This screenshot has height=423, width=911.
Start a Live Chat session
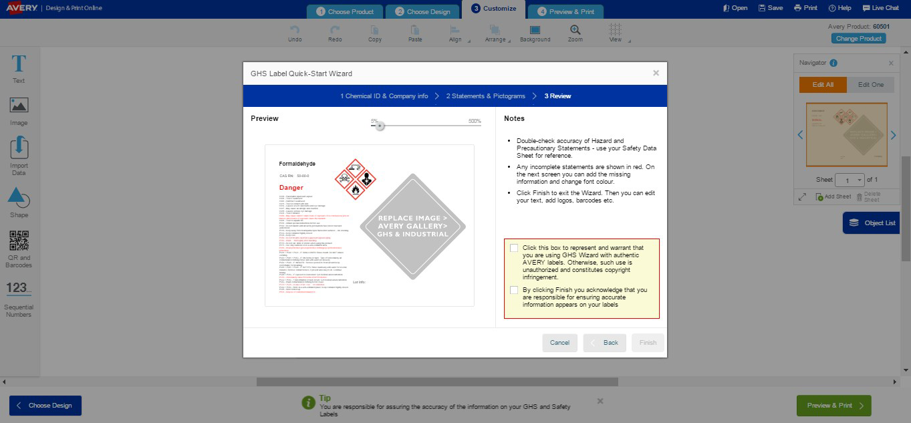[880, 8]
